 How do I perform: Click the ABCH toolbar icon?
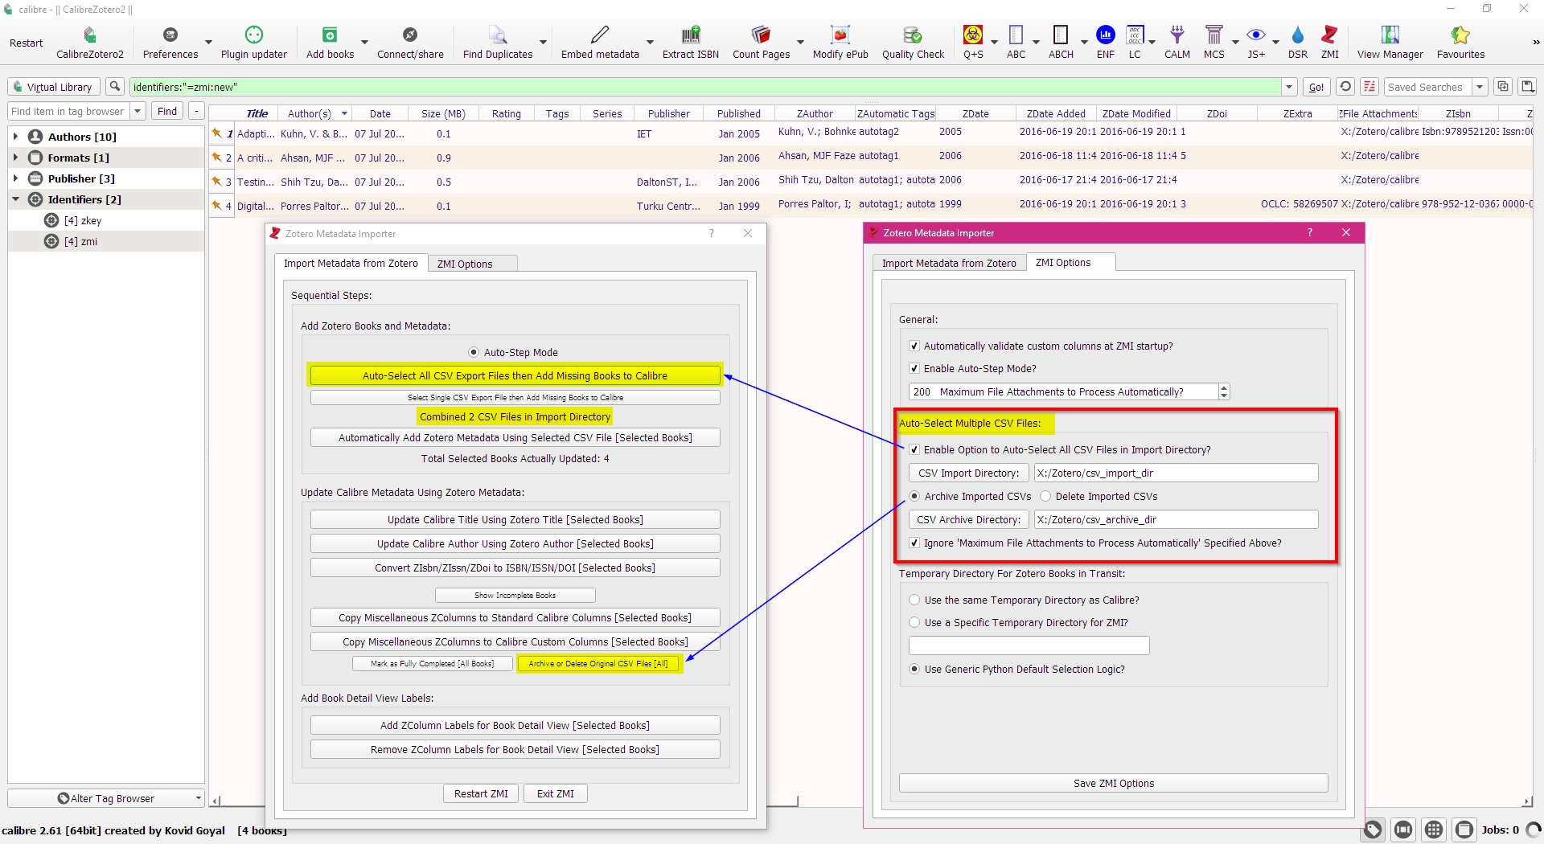pos(1061,35)
